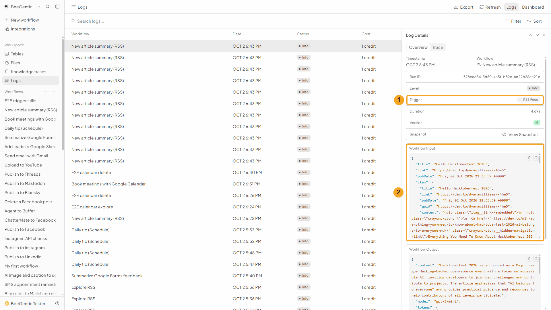The height and width of the screenshot is (310, 551).
Task: Select the Logs view toggle in header
Action: point(511,7)
